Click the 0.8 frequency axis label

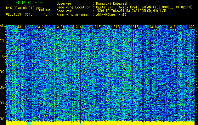[3, 87]
